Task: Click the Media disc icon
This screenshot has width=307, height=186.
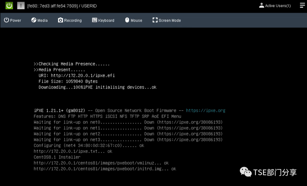Action: pyautogui.click(x=34, y=20)
